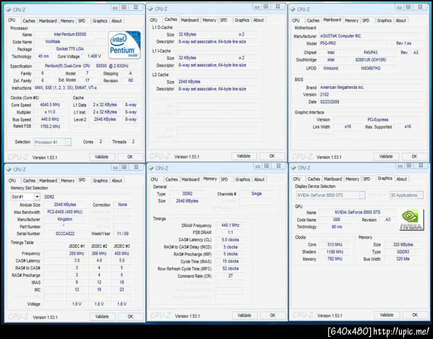This screenshot has width=433, height=339.
Task: Close the CPU-Z window showing the Graphics tab
Action: coord(421,166)
